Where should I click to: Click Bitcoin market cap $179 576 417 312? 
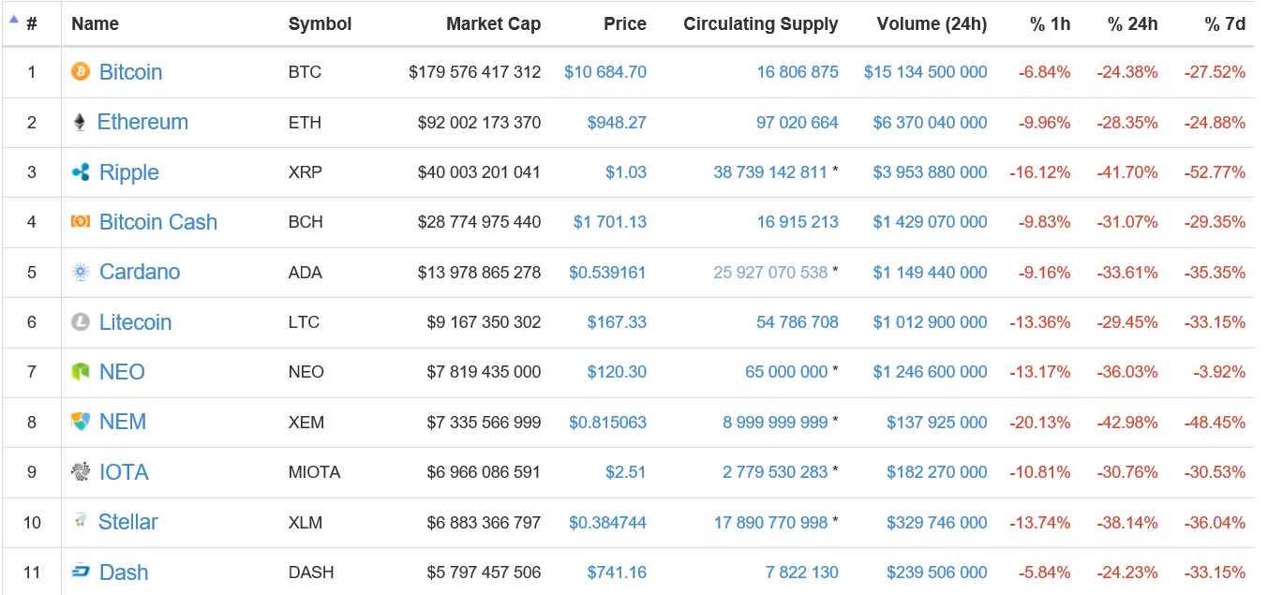click(x=475, y=72)
